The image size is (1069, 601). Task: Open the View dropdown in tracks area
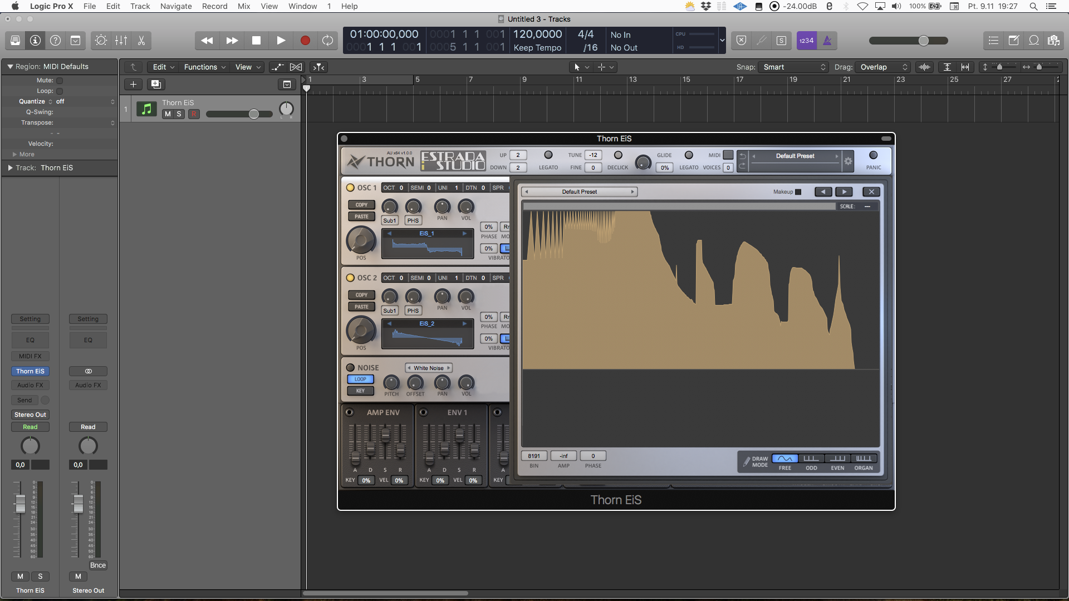click(x=248, y=67)
